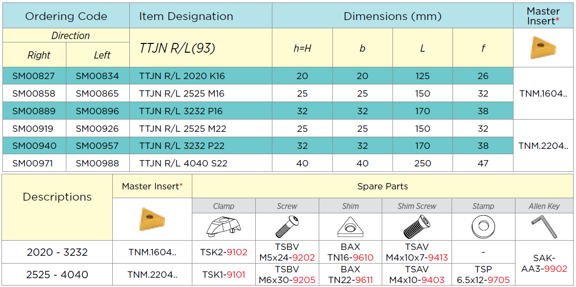Click L value 125 for 2020 K16
This screenshot has height=287, width=576.
423,76
